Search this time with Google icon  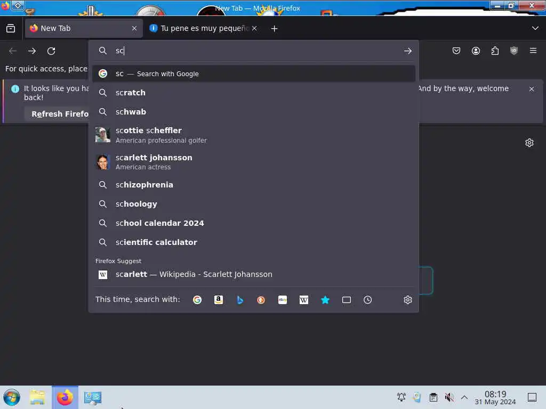click(197, 300)
